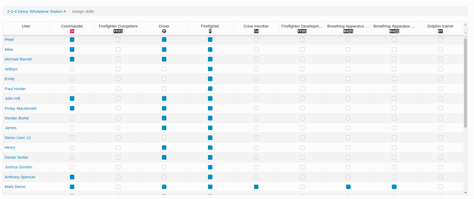The height and width of the screenshot is (199, 474).
Task: Click the table scroll down arrow at bottom
Action: pos(465,193)
